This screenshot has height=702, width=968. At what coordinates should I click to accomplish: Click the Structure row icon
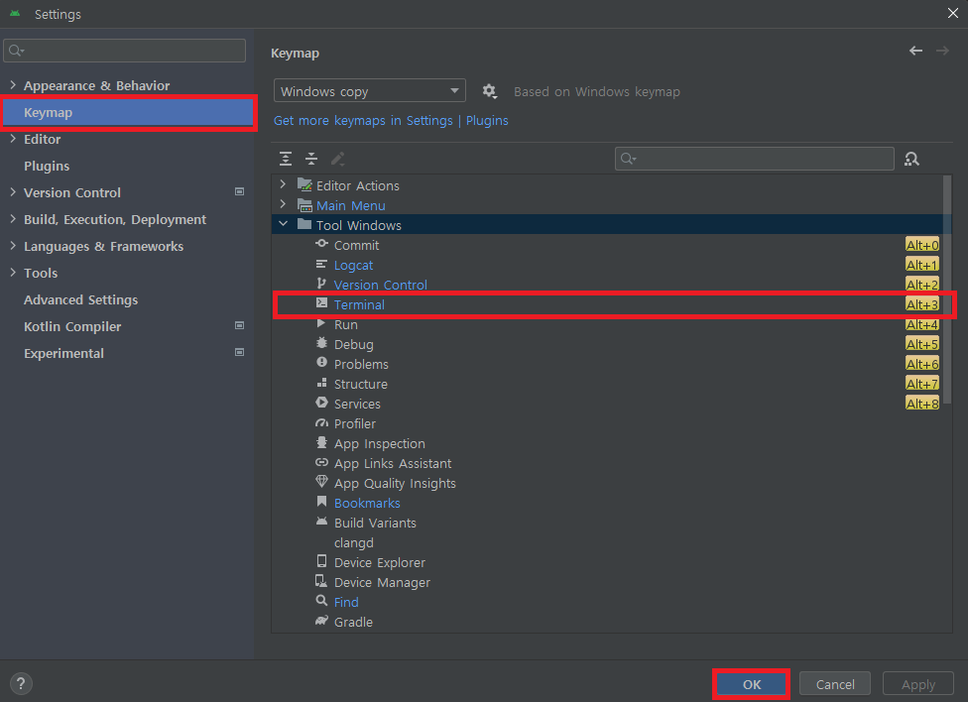[321, 383]
